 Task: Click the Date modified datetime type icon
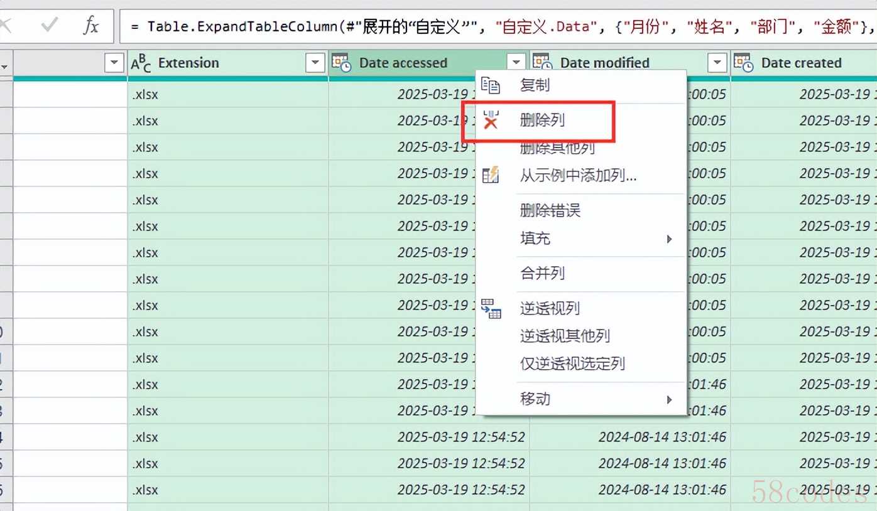[542, 63]
